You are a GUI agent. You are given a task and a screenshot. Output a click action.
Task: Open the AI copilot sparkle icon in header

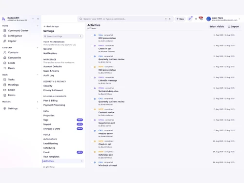click(x=190, y=19)
